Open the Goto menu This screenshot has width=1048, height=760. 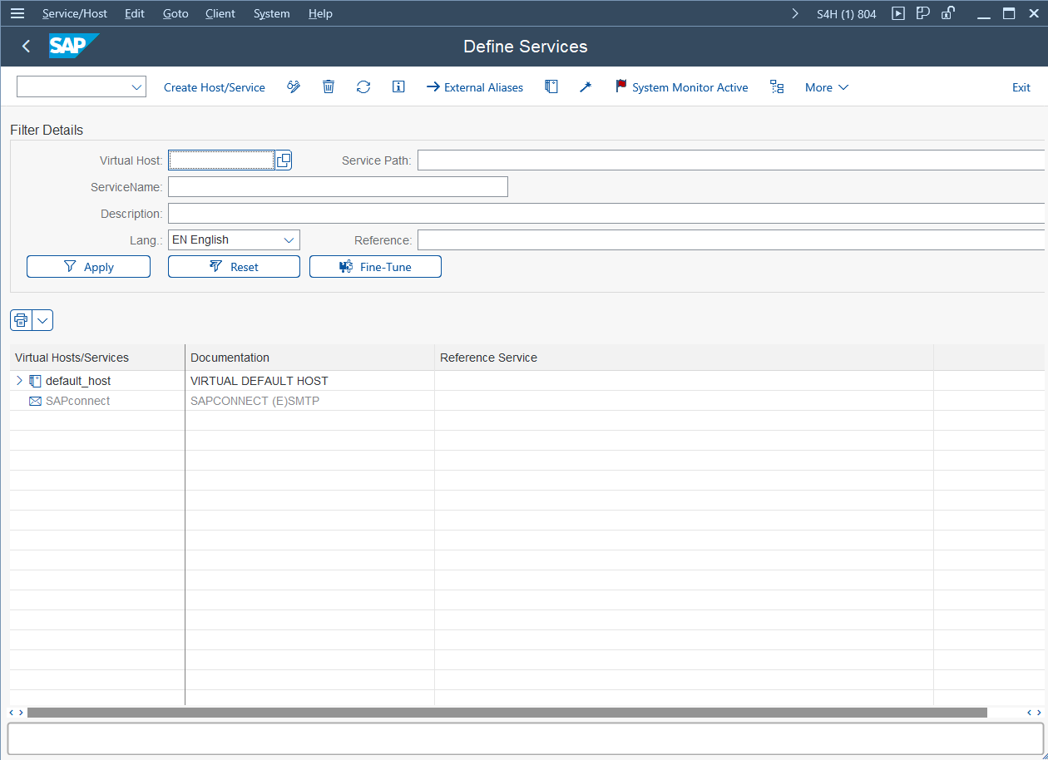(175, 13)
